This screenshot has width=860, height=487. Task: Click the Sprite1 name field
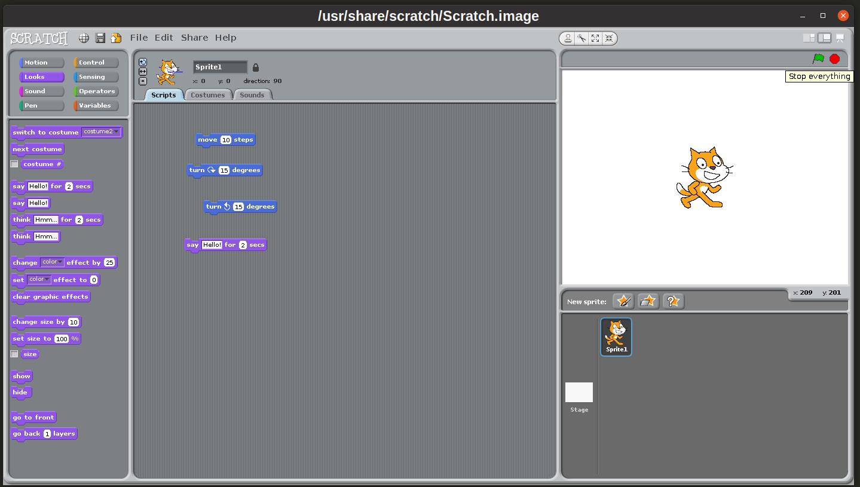pyautogui.click(x=220, y=67)
